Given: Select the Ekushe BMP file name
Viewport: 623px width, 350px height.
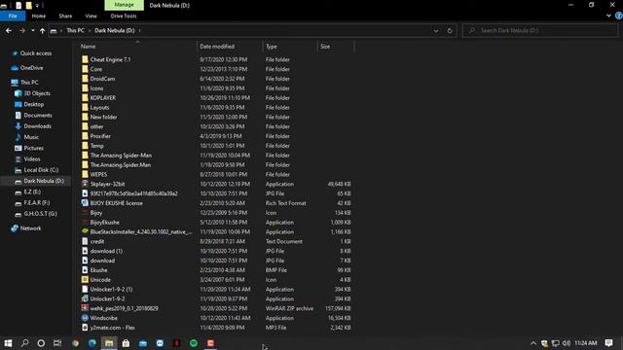Looking at the screenshot, I should click(x=98, y=270).
